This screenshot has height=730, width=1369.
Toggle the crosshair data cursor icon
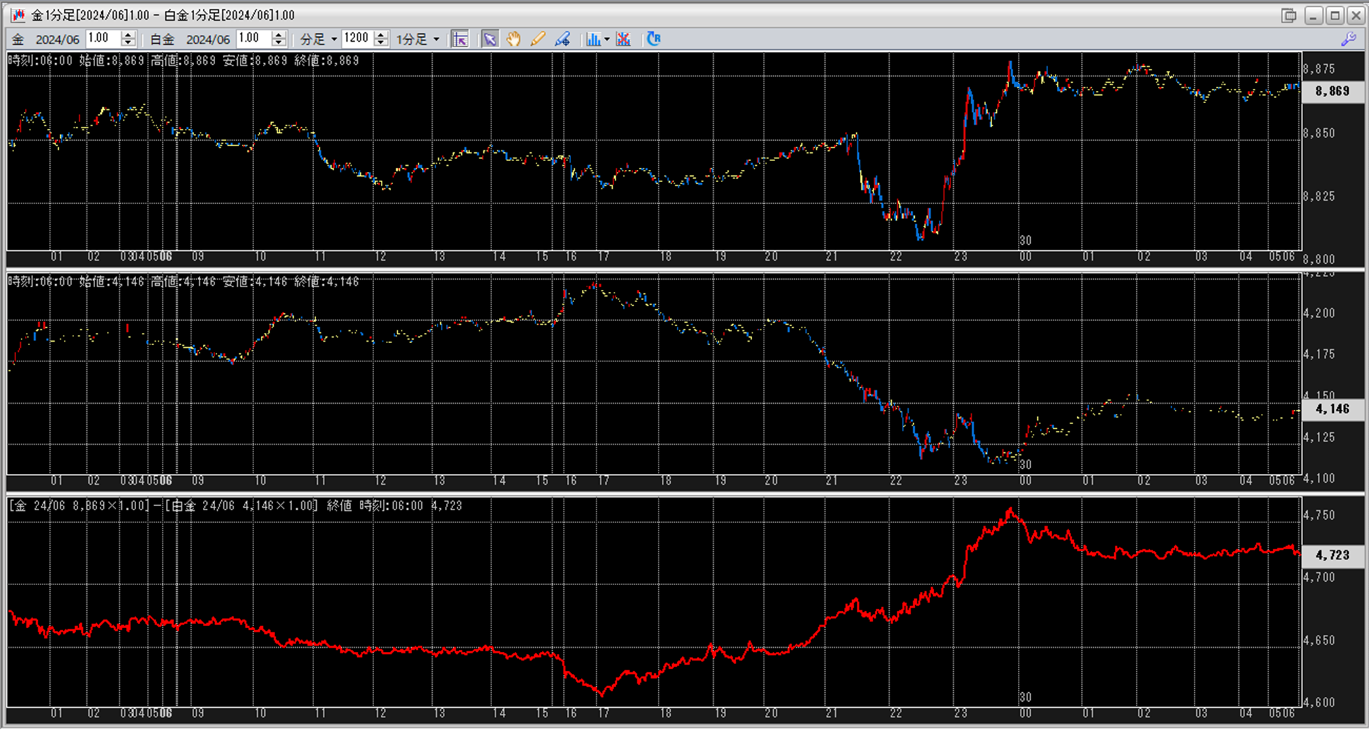[x=460, y=39]
